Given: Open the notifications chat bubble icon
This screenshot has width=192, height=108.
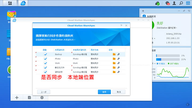Looking at the screenshot, I should tap(167, 3).
